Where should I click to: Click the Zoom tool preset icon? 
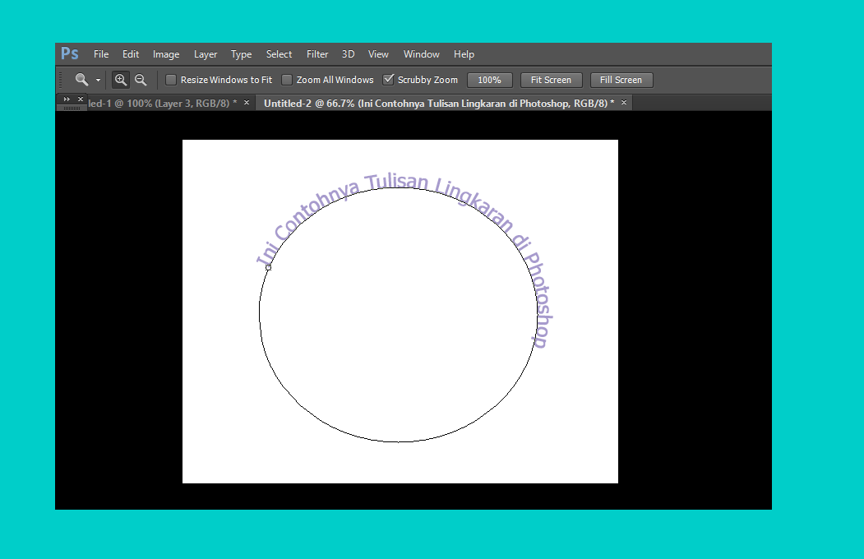(x=81, y=80)
